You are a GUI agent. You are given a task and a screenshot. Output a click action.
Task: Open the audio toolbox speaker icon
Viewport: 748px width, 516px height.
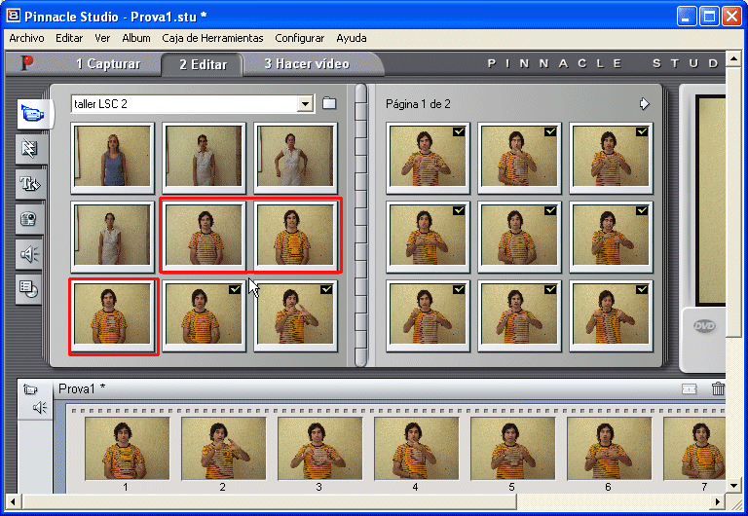coord(40,408)
